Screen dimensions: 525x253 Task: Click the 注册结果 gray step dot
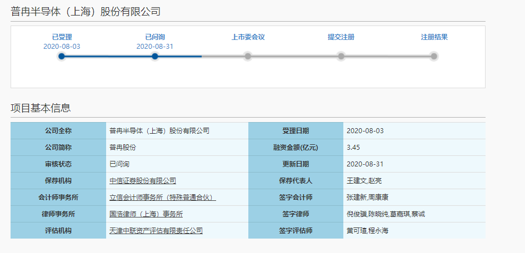[434, 56]
